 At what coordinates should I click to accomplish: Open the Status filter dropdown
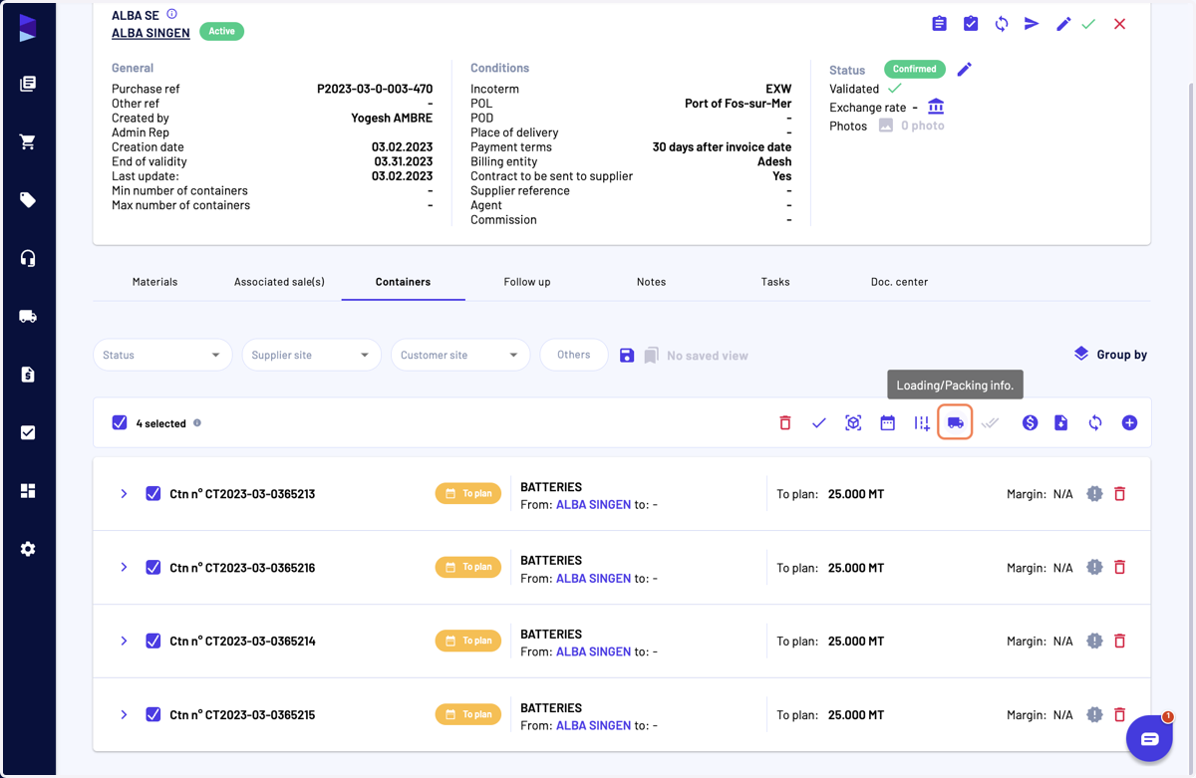pyautogui.click(x=162, y=355)
